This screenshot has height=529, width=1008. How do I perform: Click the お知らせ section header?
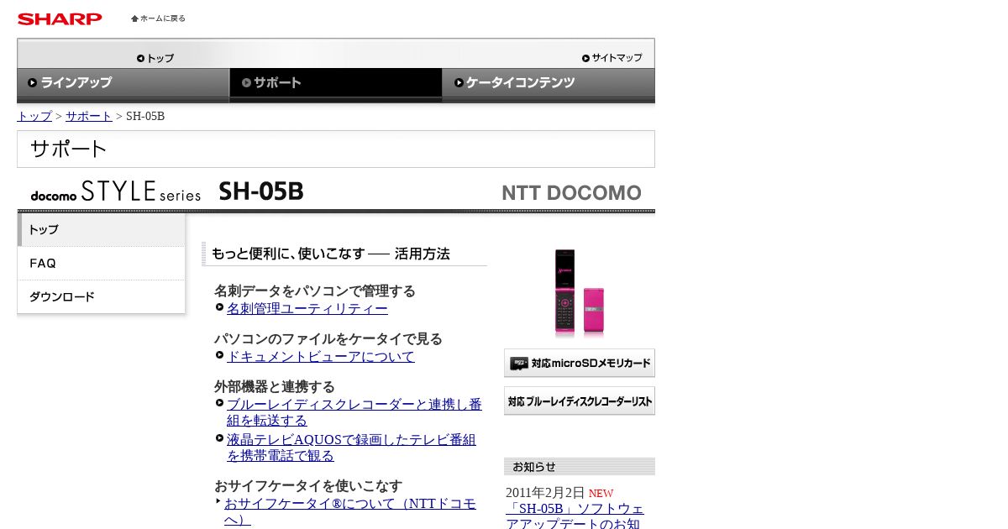580,467
